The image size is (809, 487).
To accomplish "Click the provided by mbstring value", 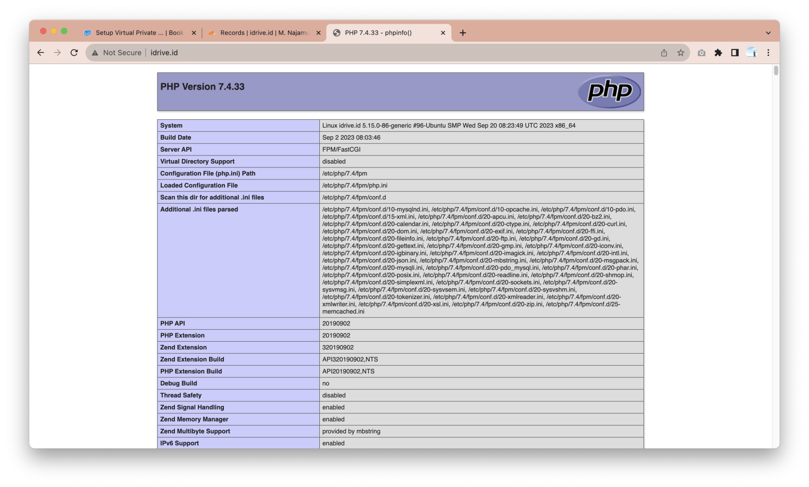I will coord(351,432).
